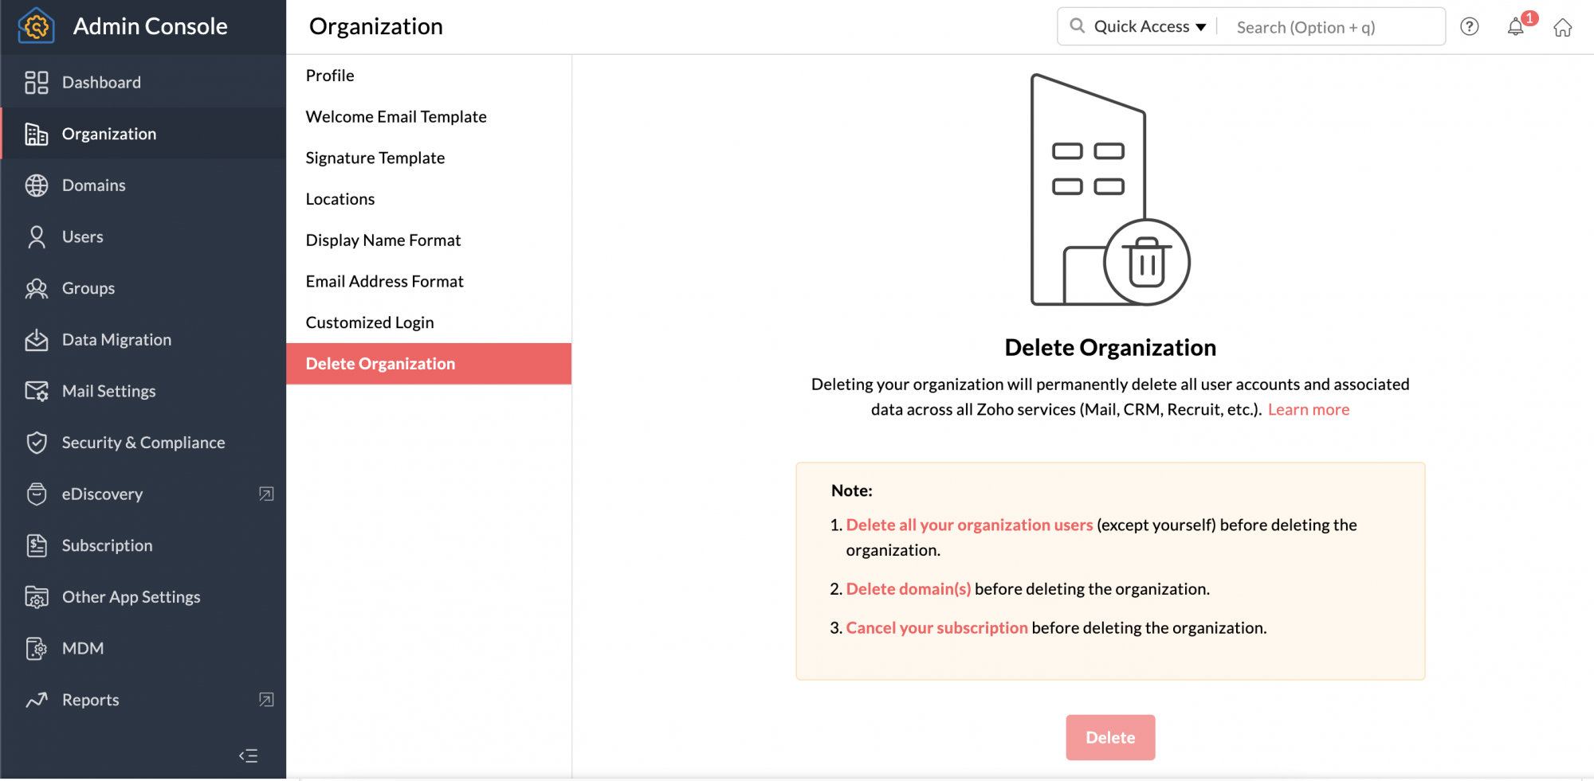The width and height of the screenshot is (1594, 781).
Task: Click the Delete button
Action: point(1110,737)
